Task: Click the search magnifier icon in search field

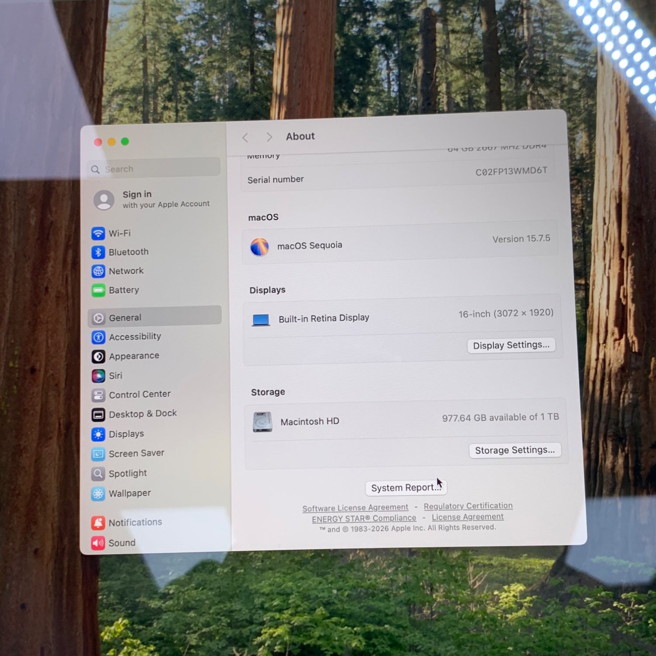Action: pyautogui.click(x=95, y=170)
